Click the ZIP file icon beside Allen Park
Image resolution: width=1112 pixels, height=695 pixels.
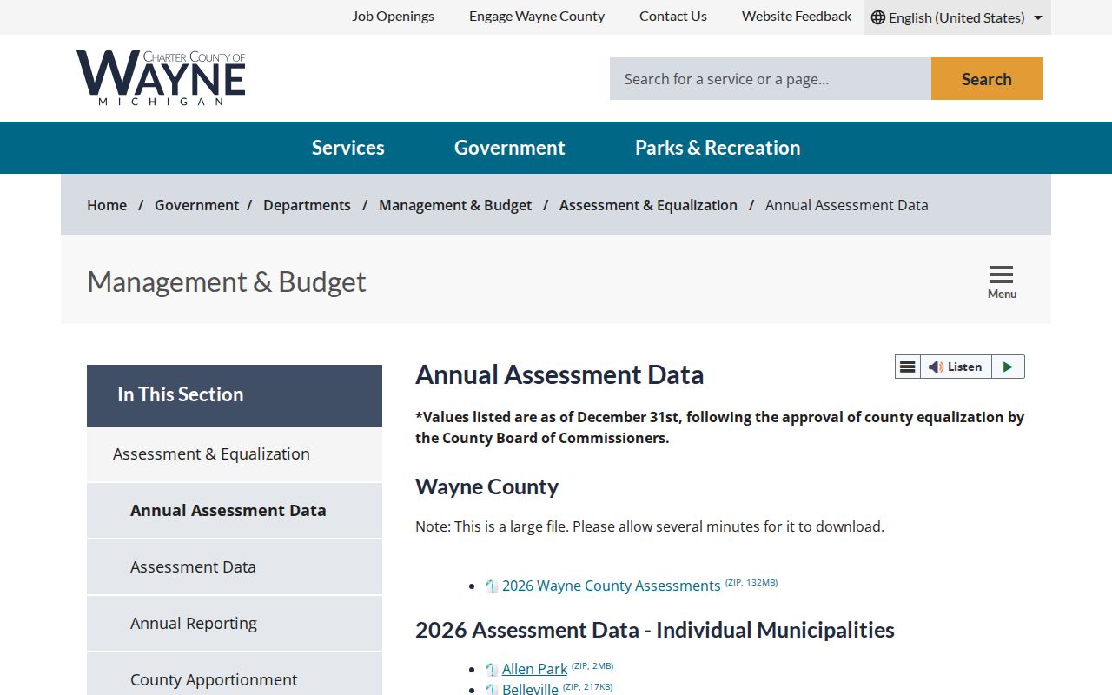click(x=492, y=670)
